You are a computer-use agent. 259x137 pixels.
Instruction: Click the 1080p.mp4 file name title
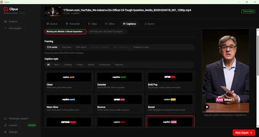127,10
